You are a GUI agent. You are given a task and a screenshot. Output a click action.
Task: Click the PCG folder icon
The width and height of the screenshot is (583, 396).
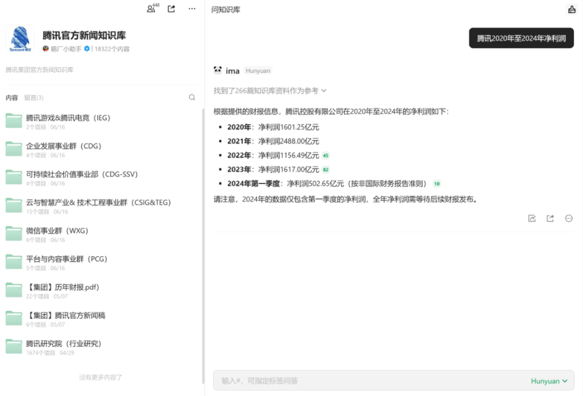pyautogui.click(x=14, y=262)
